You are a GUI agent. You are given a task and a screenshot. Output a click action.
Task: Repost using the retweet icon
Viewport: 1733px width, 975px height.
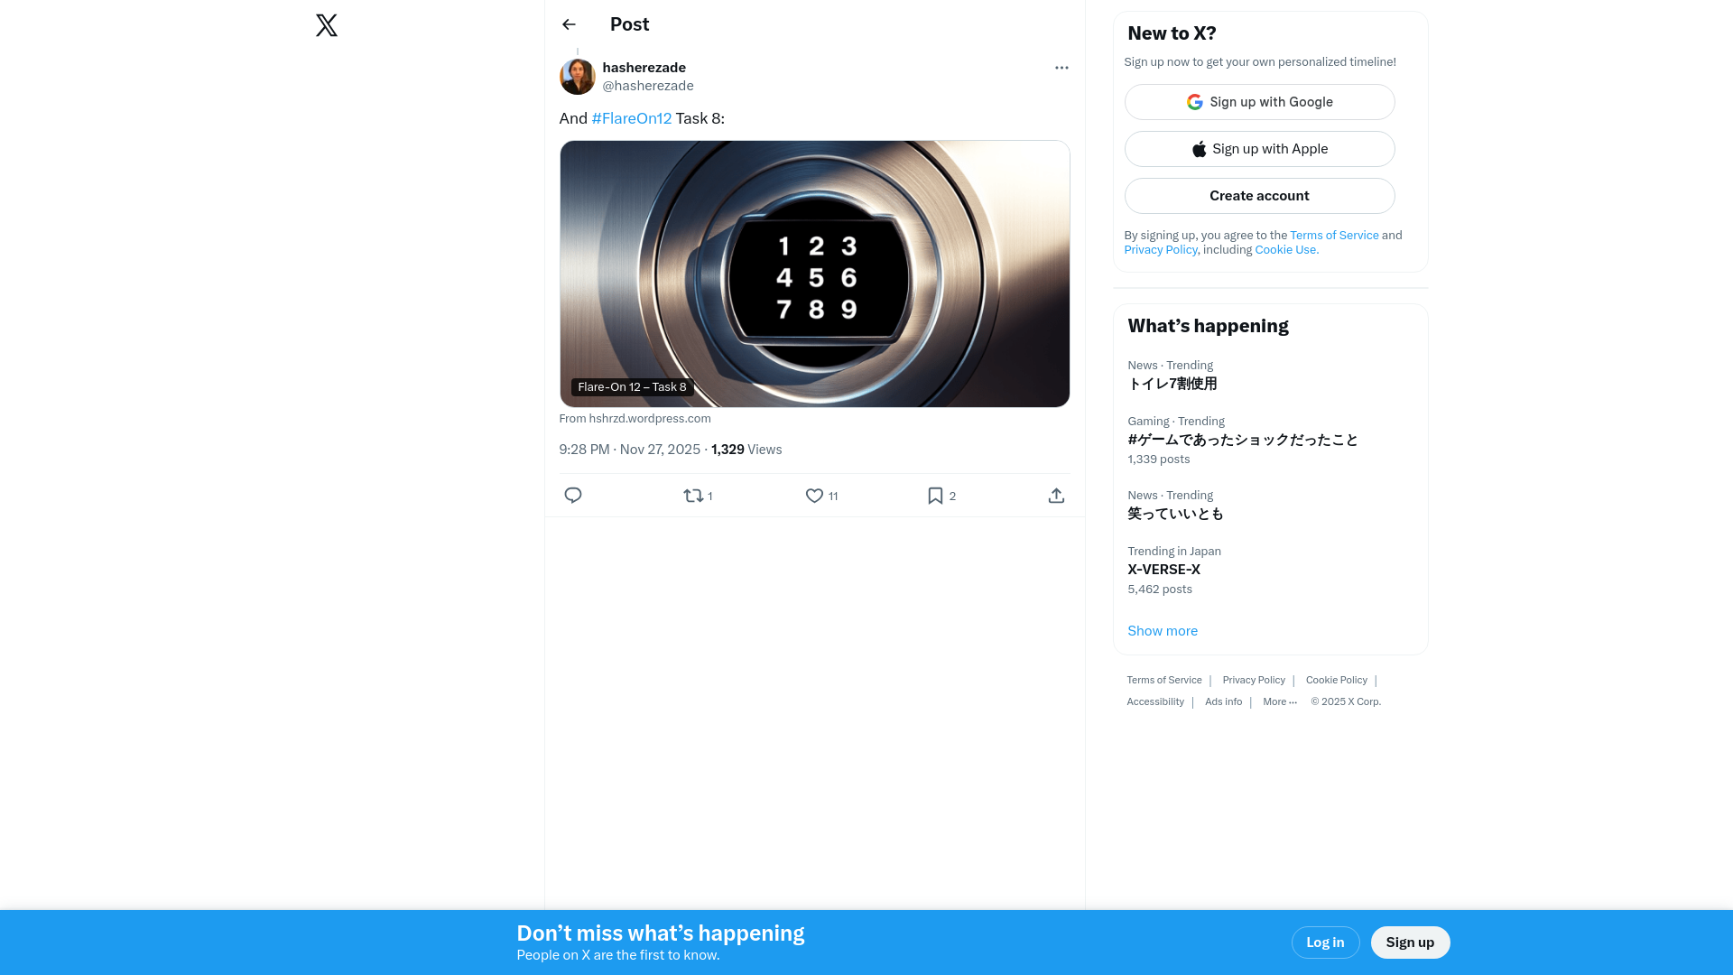coord(693,496)
